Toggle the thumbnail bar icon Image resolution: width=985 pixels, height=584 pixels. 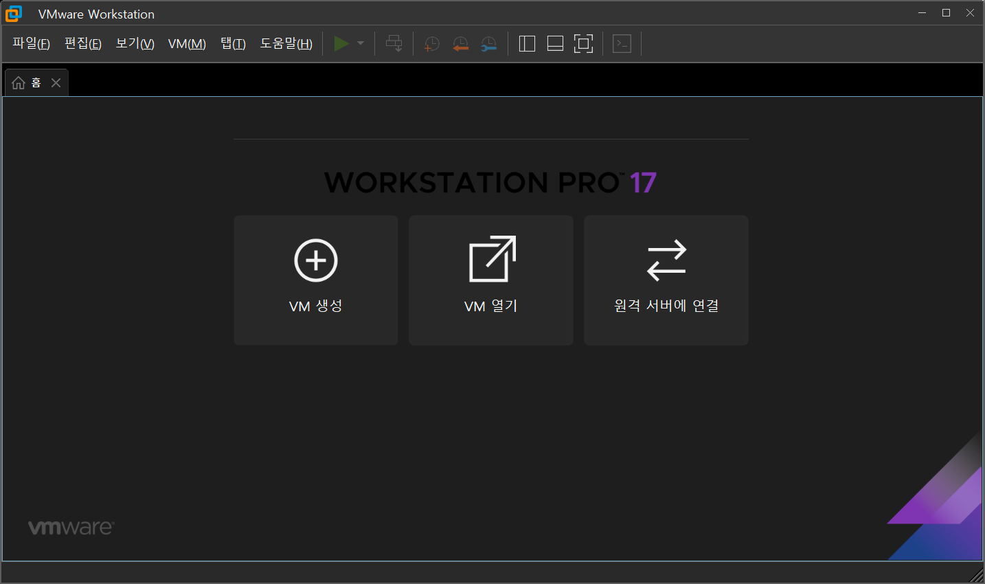(x=555, y=44)
